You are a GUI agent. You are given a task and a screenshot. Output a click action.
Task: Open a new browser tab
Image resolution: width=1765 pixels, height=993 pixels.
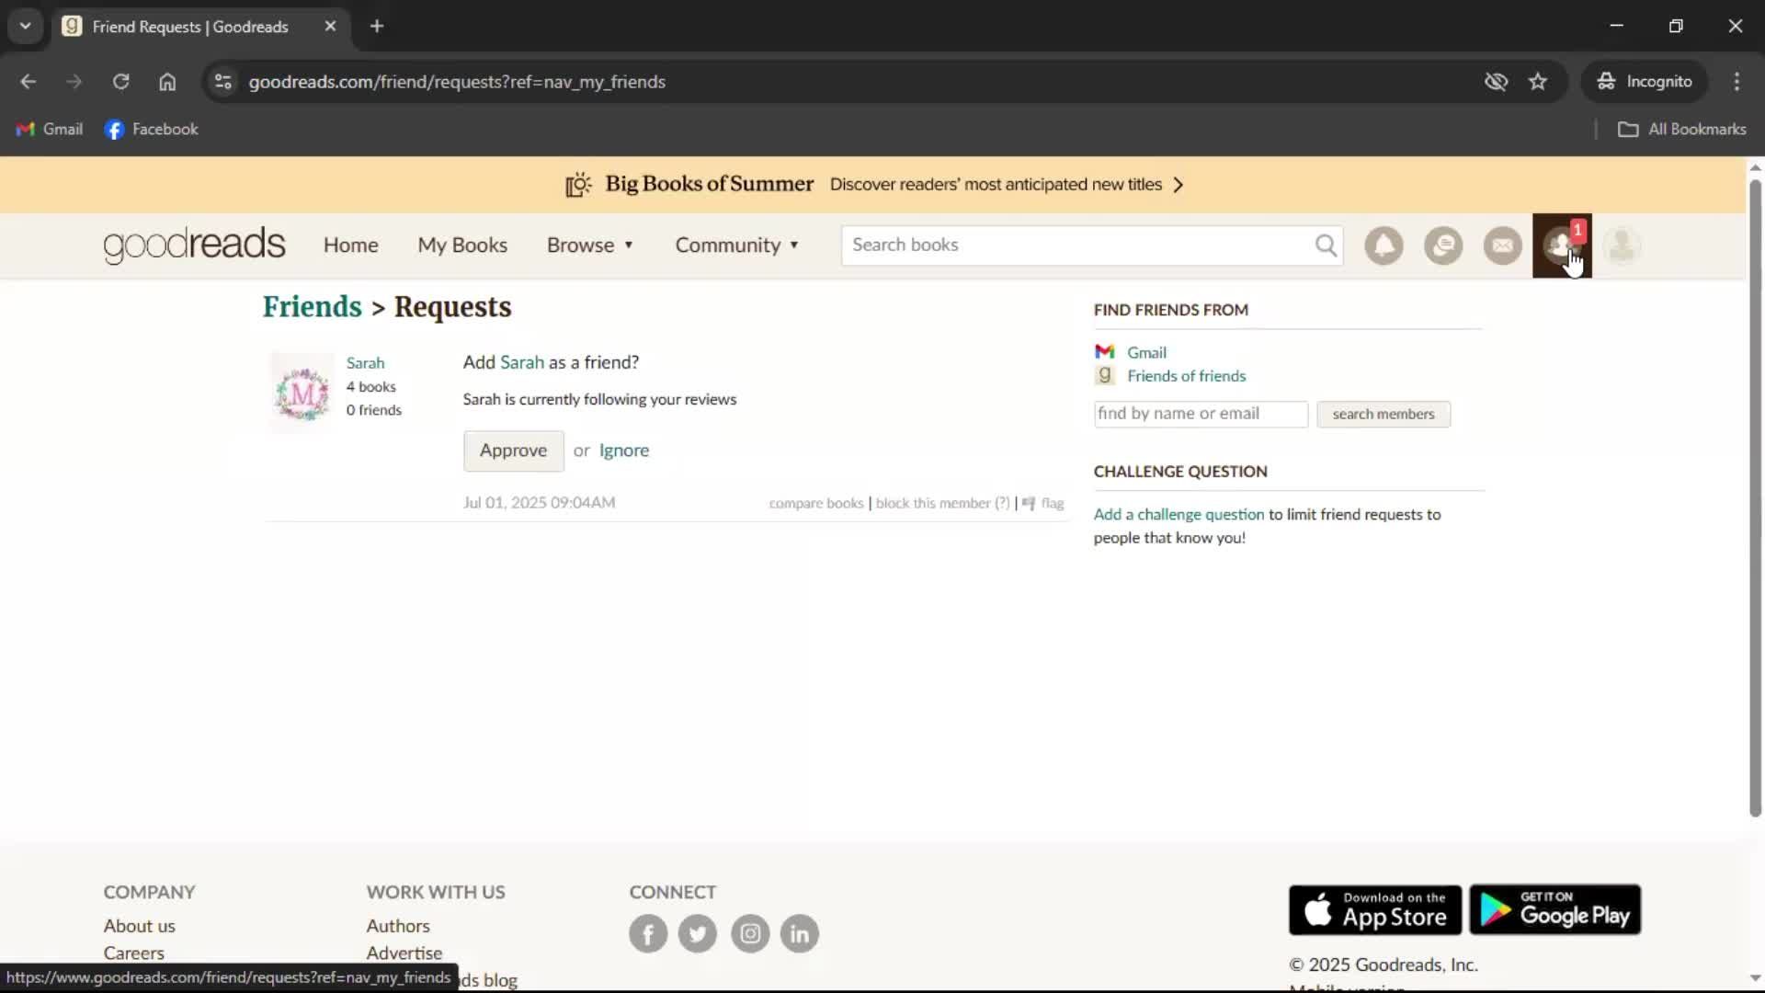coord(377,27)
